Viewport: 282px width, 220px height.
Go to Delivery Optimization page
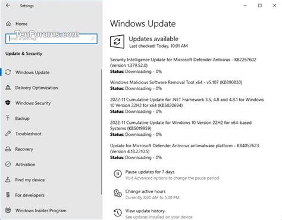point(36,88)
